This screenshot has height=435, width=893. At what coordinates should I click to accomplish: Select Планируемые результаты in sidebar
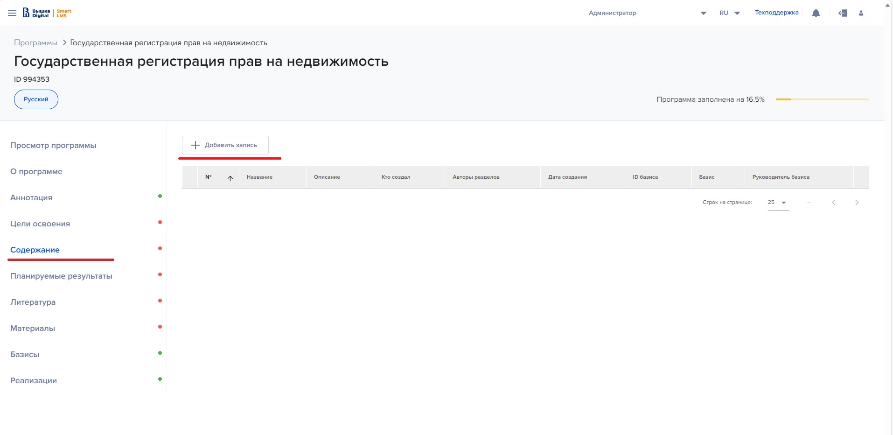61,276
